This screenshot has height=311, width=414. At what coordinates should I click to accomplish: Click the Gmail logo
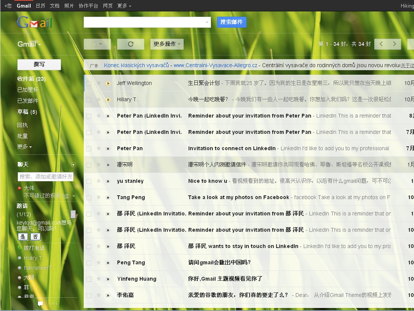[x=34, y=22]
